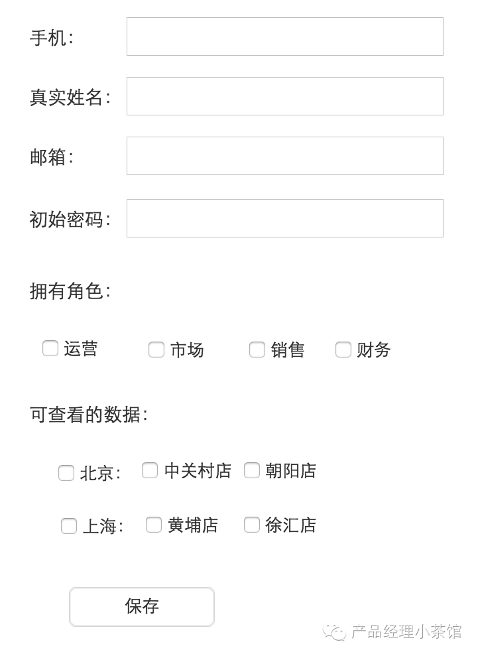Check the 徐汇店 store checkbox

pyautogui.click(x=252, y=524)
